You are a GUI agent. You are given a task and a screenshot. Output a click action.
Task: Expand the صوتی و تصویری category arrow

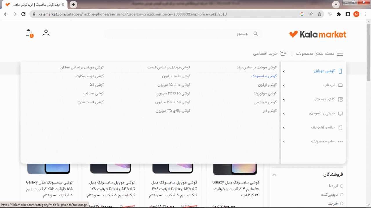coord(284,114)
